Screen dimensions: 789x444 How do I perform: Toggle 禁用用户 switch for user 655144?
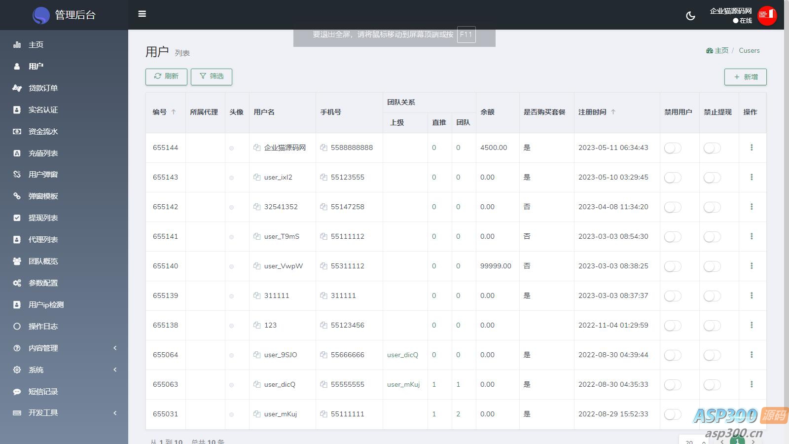click(673, 148)
